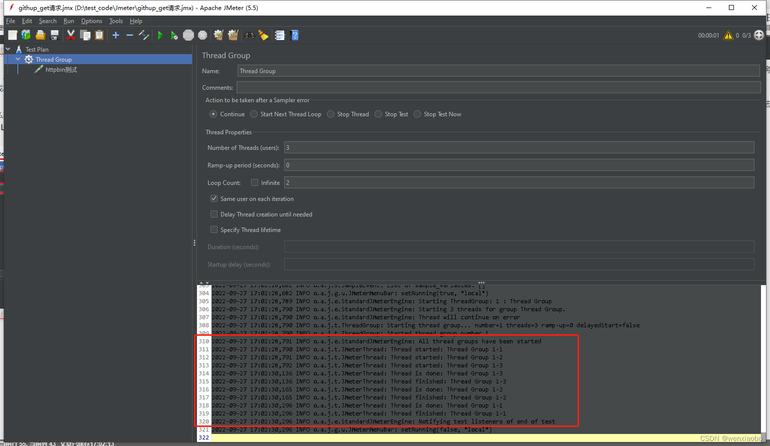Collapse the Thread Group node
This screenshot has height=446, width=770.
pos(18,59)
